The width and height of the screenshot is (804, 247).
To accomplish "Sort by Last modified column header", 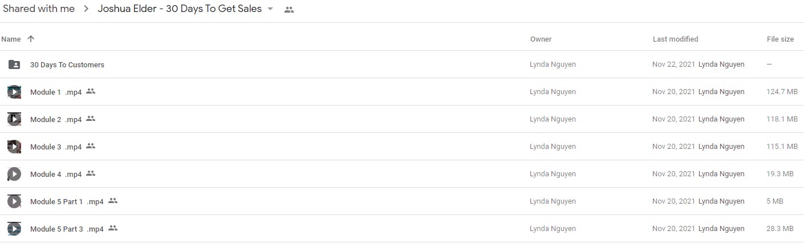I will pyautogui.click(x=675, y=39).
